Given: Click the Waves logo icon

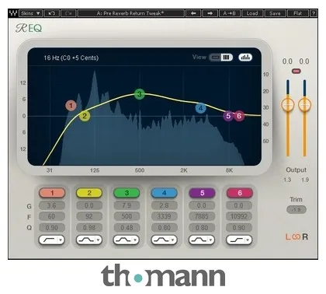Looking at the screenshot, I should pos(12,13).
